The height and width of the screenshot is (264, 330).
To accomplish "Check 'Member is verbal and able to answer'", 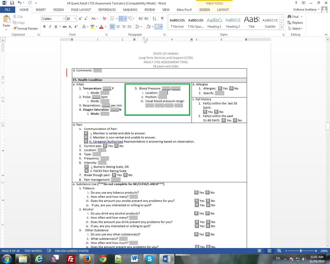I will [86, 133].
